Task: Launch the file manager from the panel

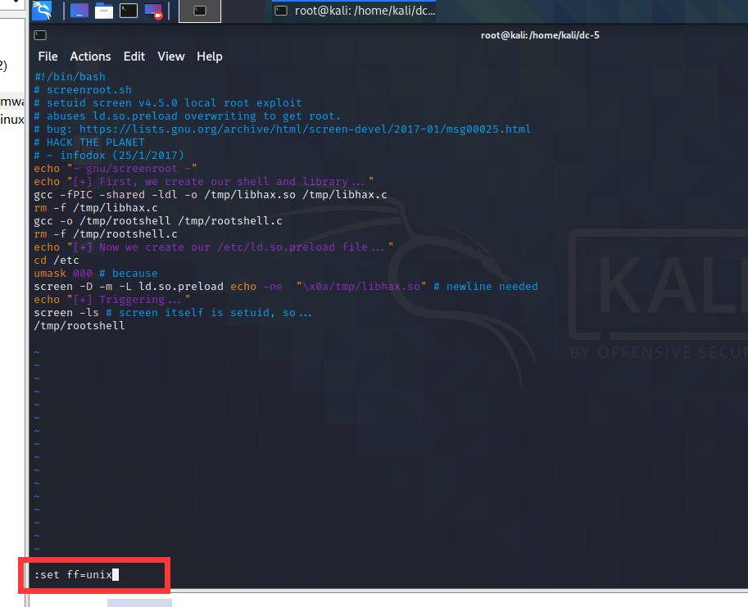Action: click(x=103, y=11)
